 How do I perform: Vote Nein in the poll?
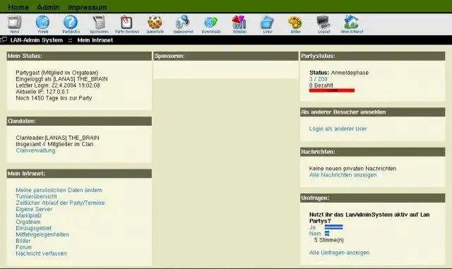click(315, 234)
